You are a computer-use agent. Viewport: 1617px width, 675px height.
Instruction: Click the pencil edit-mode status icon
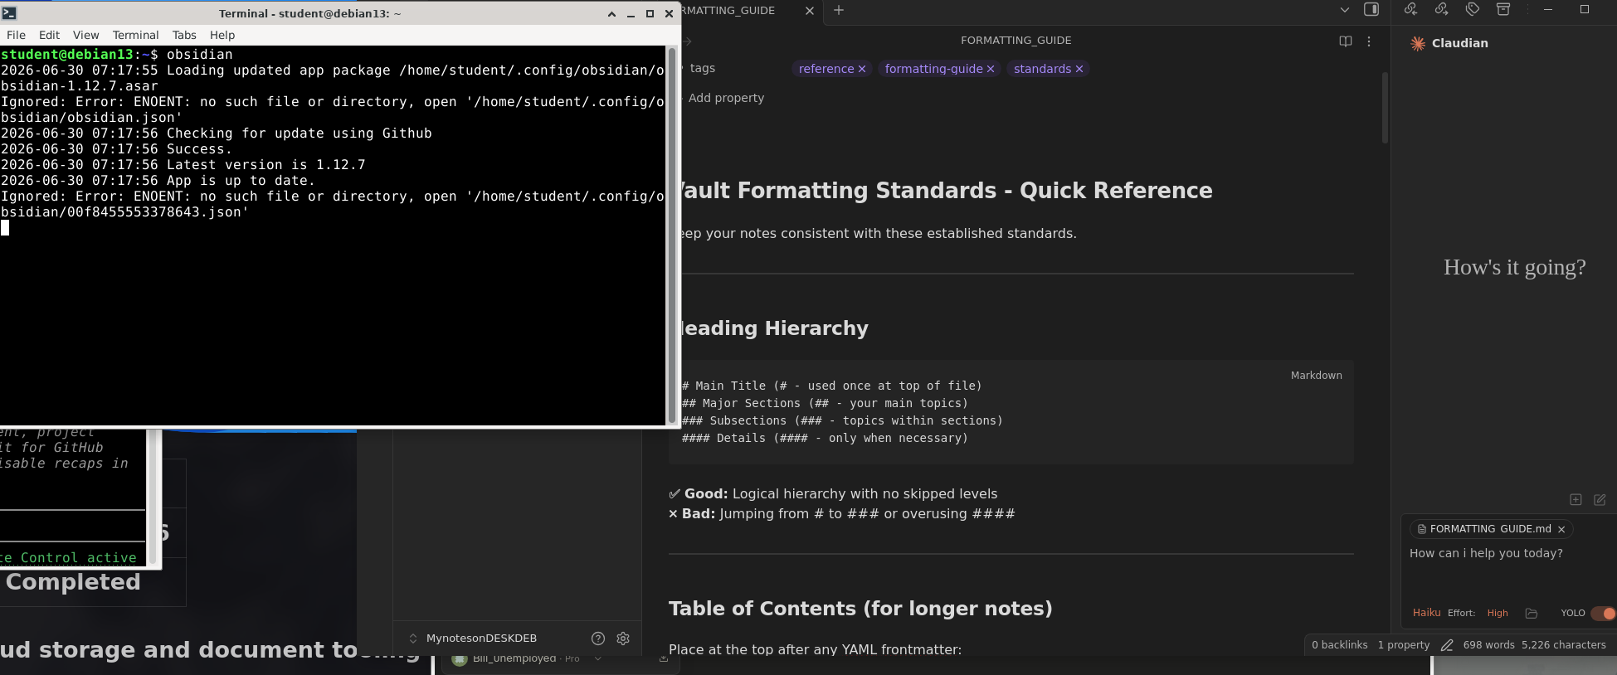(x=1447, y=645)
